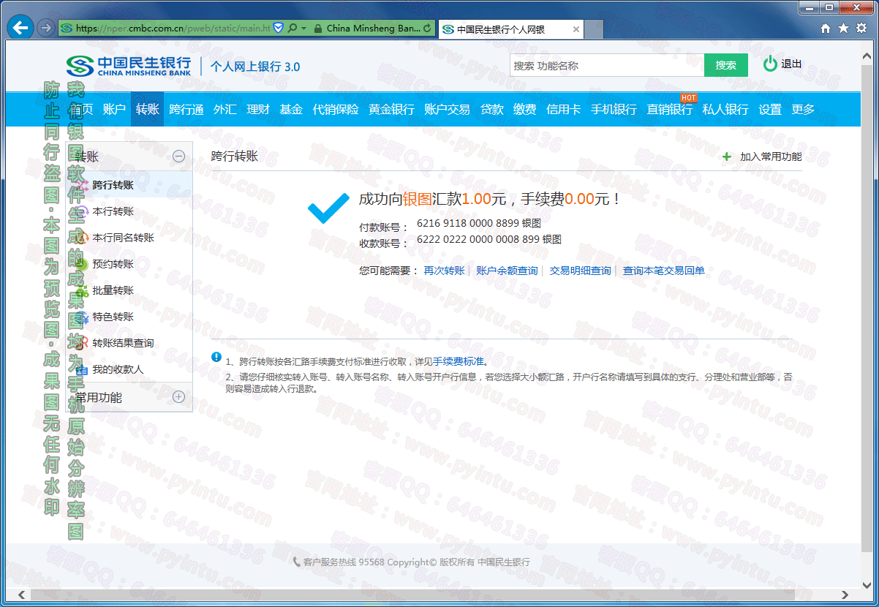Click the green 退出 power icon
Screen dimensions: 879x607
click(x=770, y=64)
